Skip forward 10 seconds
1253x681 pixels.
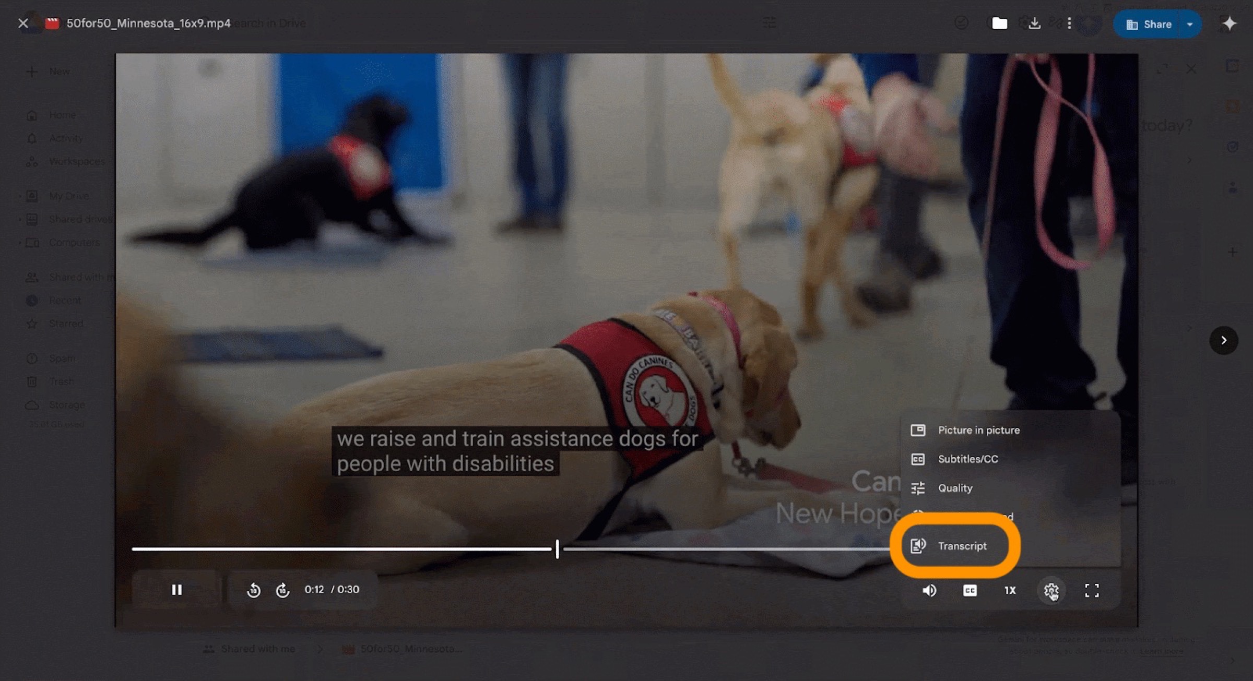pyautogui.click(x=282, y=590)
